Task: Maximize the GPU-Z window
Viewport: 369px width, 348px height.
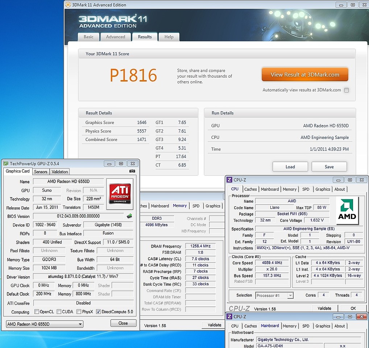Action: [121, 164]
